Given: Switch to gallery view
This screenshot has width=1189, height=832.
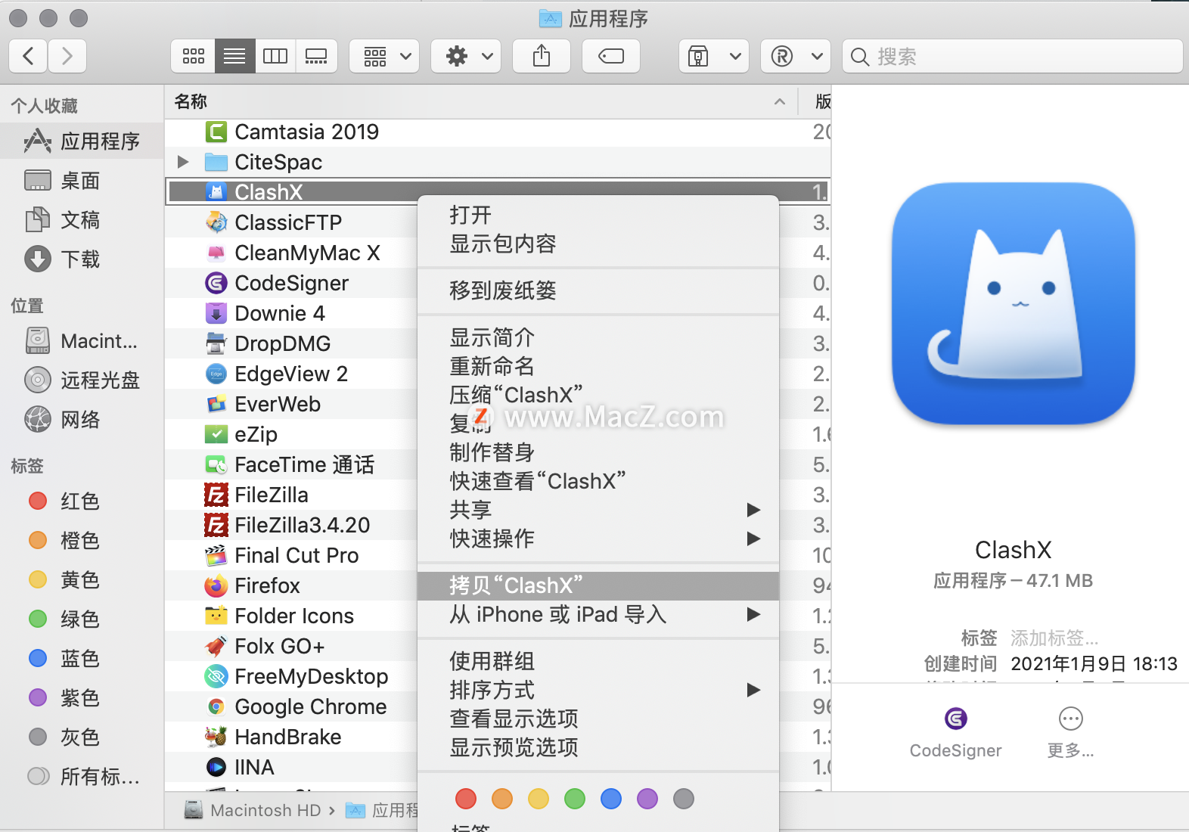Looking at the screenshot, I should click(316, 56).
